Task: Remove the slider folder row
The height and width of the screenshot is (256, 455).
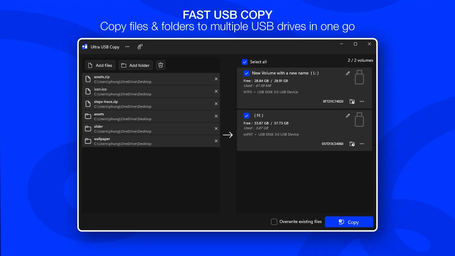Action: (x=216, y=129)
